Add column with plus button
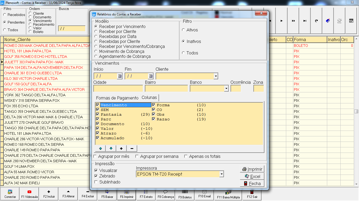Screen dimensions: 359x201 point(121,148)
